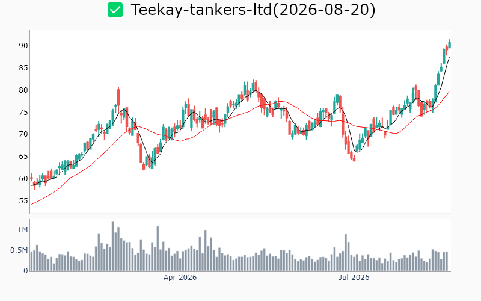481x301 pixels.
Task: Click the green checkmark icon in title
Action: 115,10
